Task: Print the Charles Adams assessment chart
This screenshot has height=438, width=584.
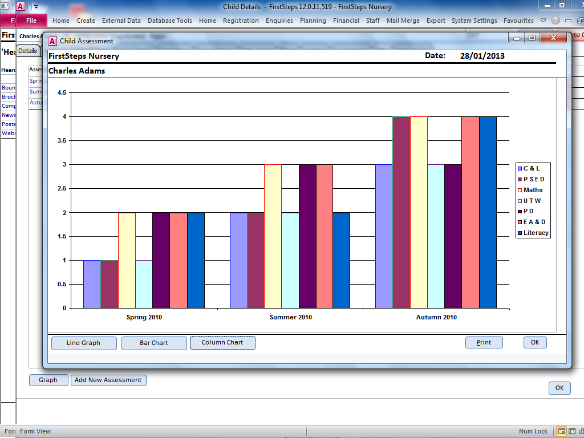Action: pos(484,342)
